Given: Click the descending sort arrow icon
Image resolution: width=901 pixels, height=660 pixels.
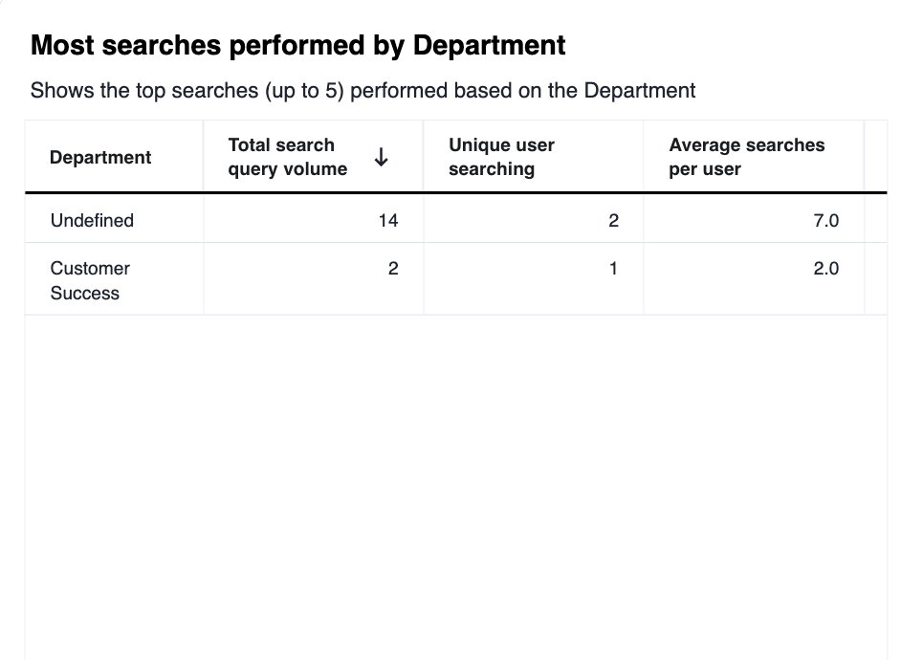Looking at the screenshot, I should 381,158.
